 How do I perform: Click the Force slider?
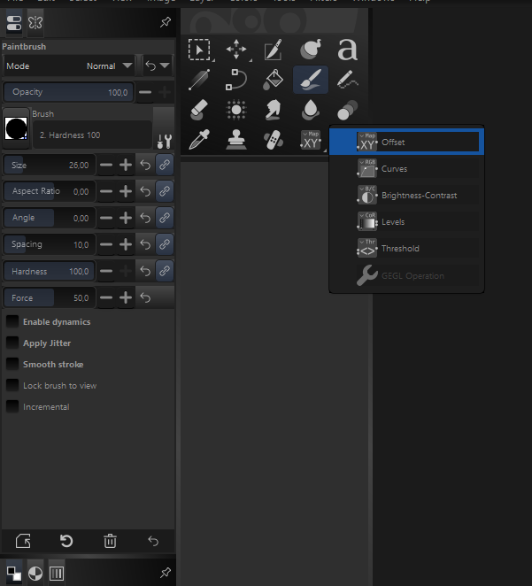(50, 297)
